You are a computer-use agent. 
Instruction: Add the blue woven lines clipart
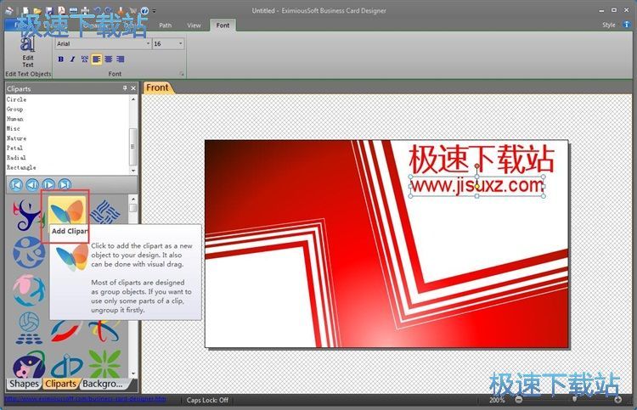[105, 212]
